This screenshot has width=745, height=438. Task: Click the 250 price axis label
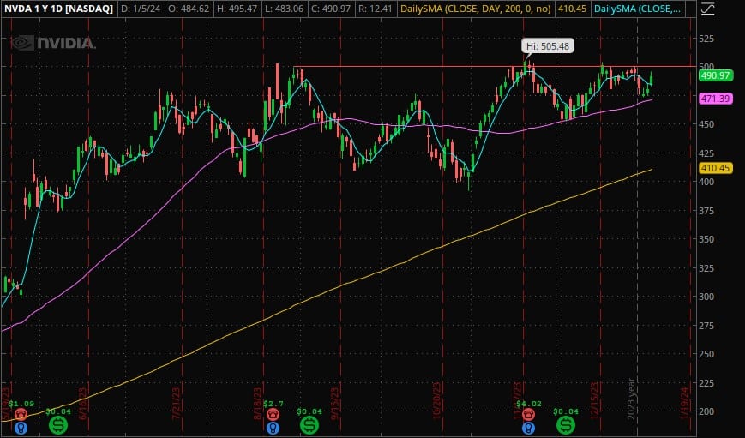point(706,354)
